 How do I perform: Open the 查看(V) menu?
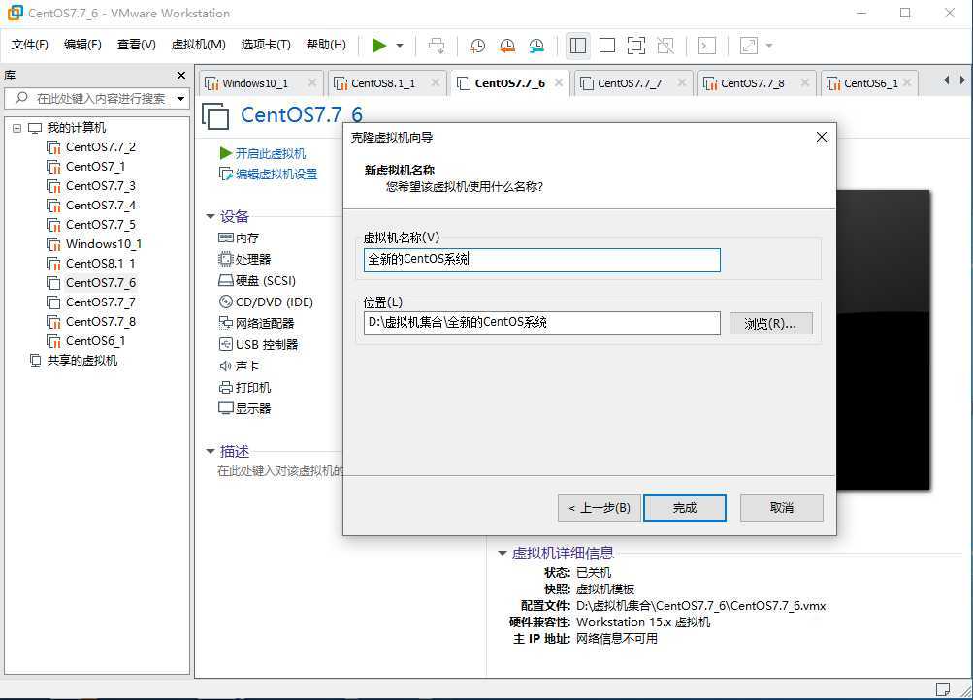coord(137,44)
